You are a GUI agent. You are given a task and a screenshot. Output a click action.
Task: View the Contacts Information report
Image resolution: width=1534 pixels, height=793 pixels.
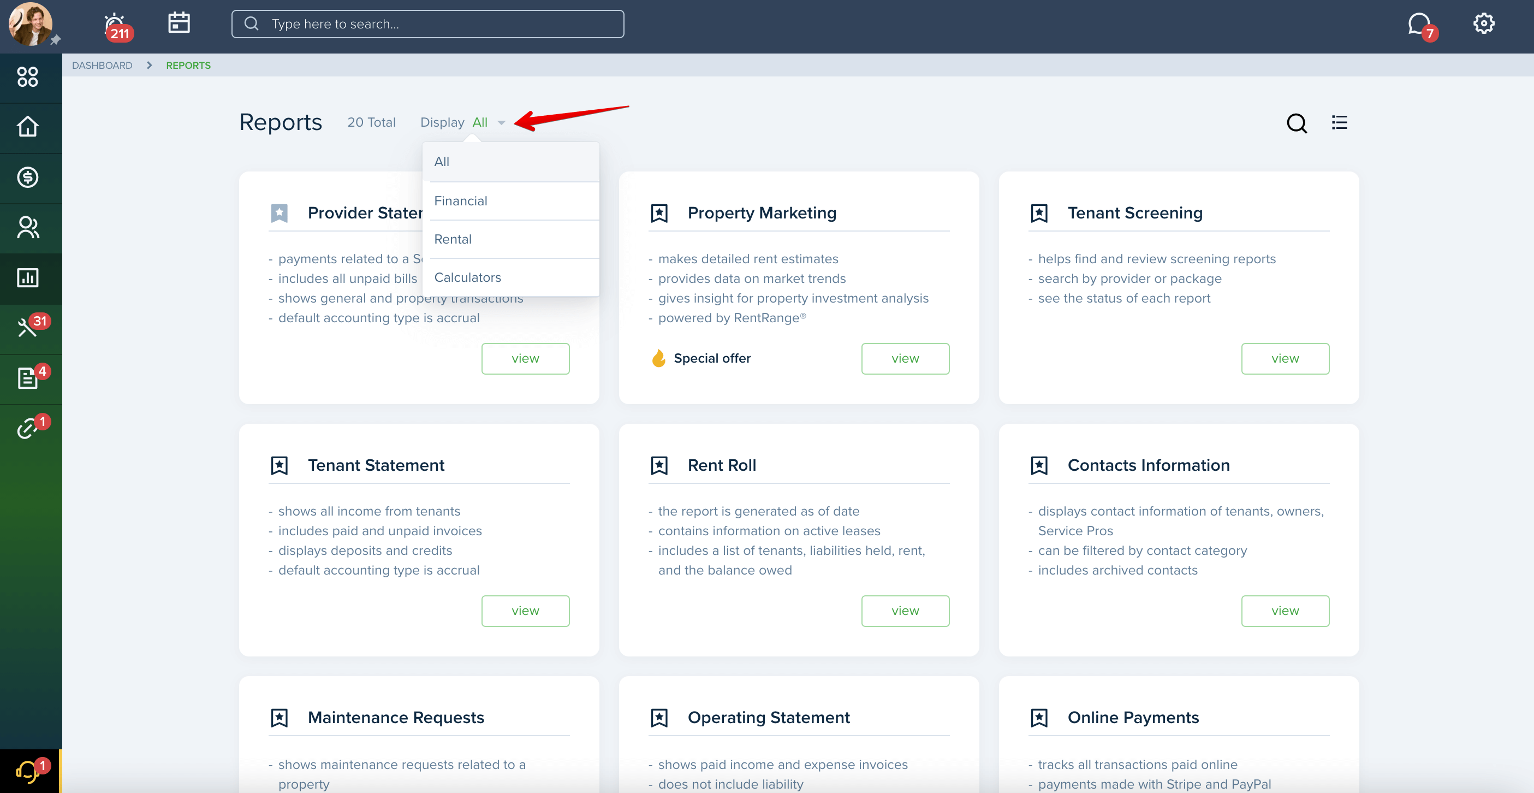click(x=1285, y=611)
